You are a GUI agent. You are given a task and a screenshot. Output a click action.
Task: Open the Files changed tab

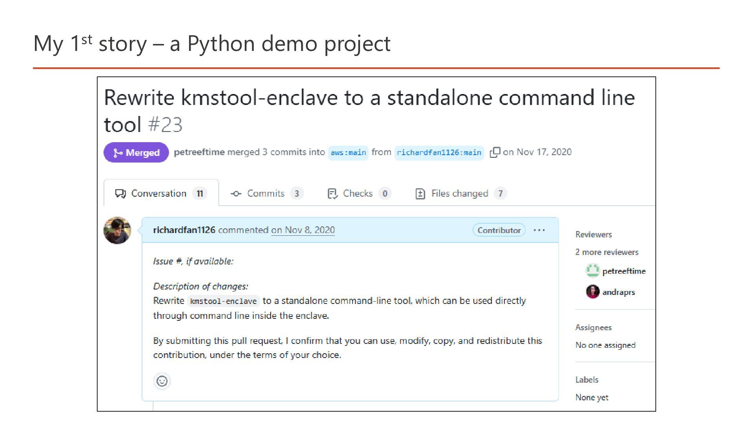click(460, 193)
